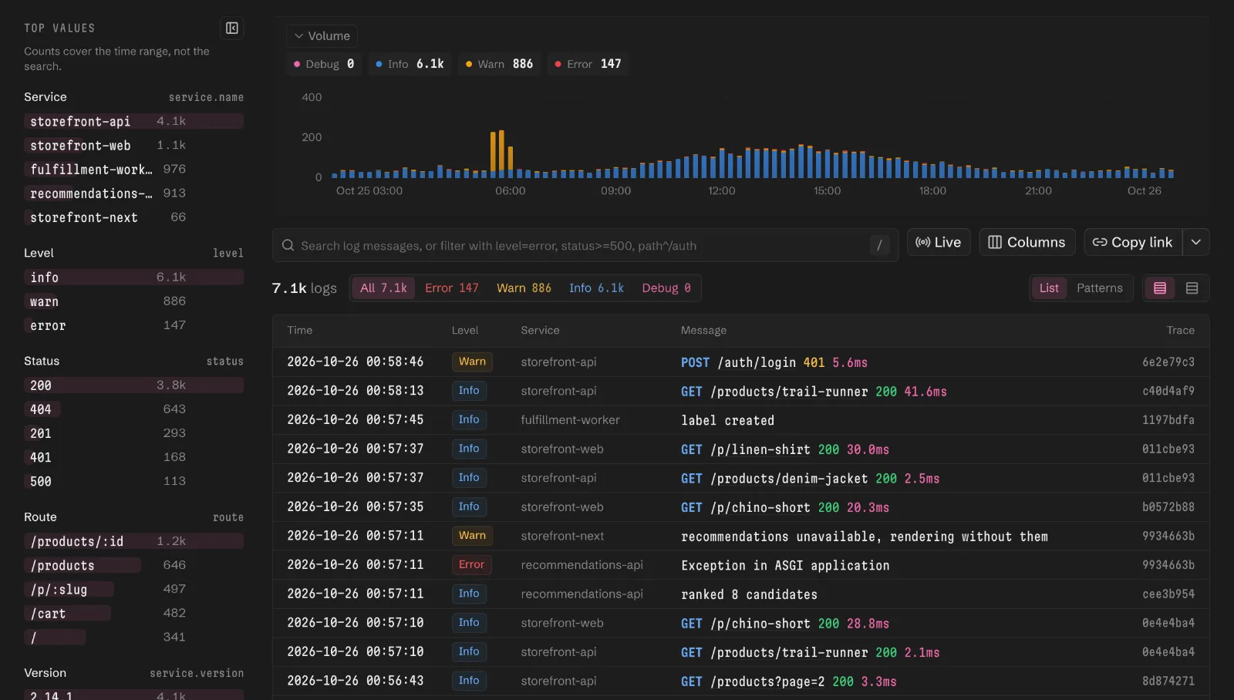The width and height of the screenshot is (1234, 700).
Task: Filter by status 500
Action: click(133, 482)
